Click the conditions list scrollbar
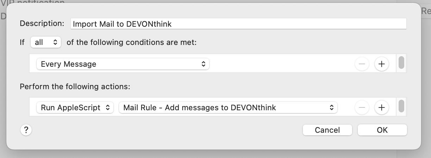Viewport: 431px width, 158px height. (x=401, y=63)
